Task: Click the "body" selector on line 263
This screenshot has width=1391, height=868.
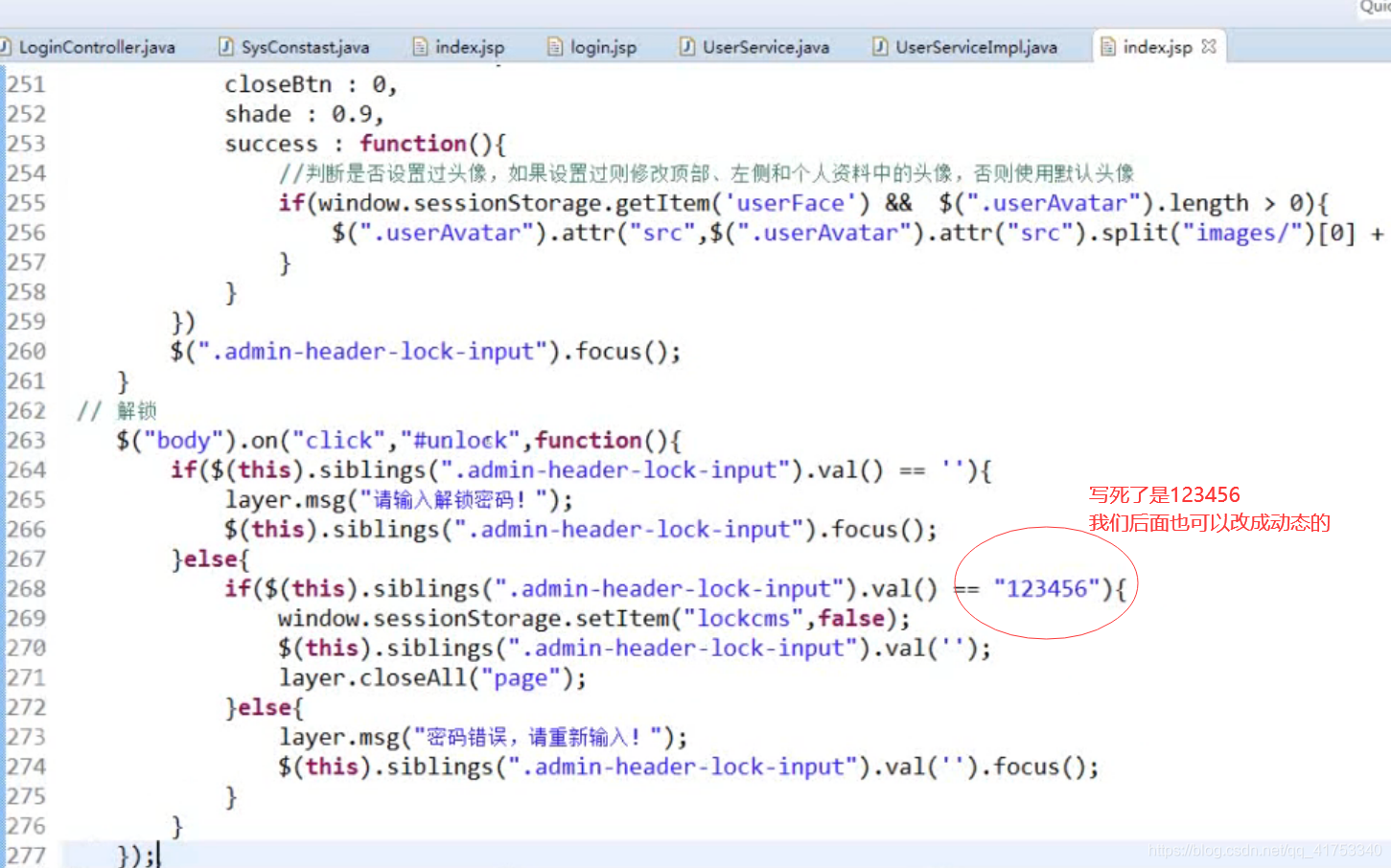Action: tap(183, 441)
